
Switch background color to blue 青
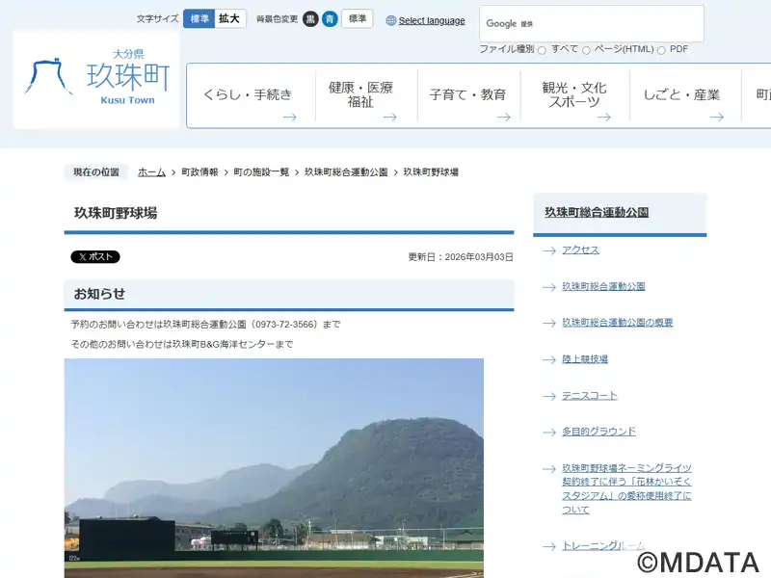point(330,19)
